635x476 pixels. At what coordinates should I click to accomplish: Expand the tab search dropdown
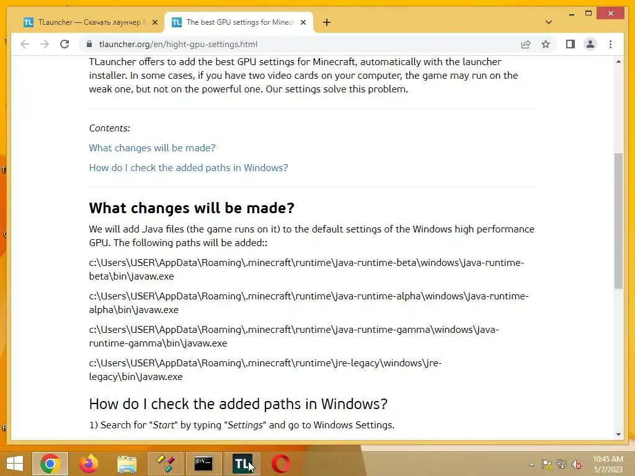pos(548,22)
